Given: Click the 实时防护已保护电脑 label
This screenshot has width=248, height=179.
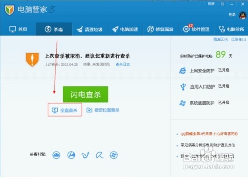Looking at the screenshot, I should tap(196, 56).
